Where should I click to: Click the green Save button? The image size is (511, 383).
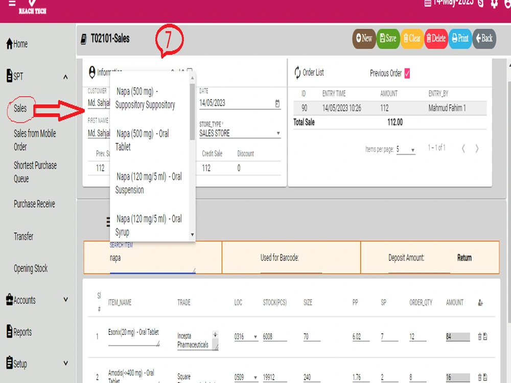click(x=388, y=38)
